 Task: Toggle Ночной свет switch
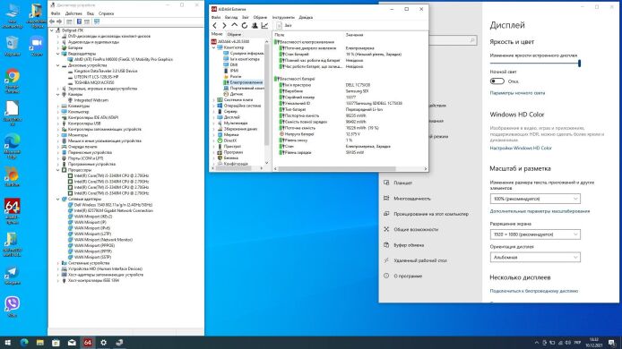click(x=497, y=81)
